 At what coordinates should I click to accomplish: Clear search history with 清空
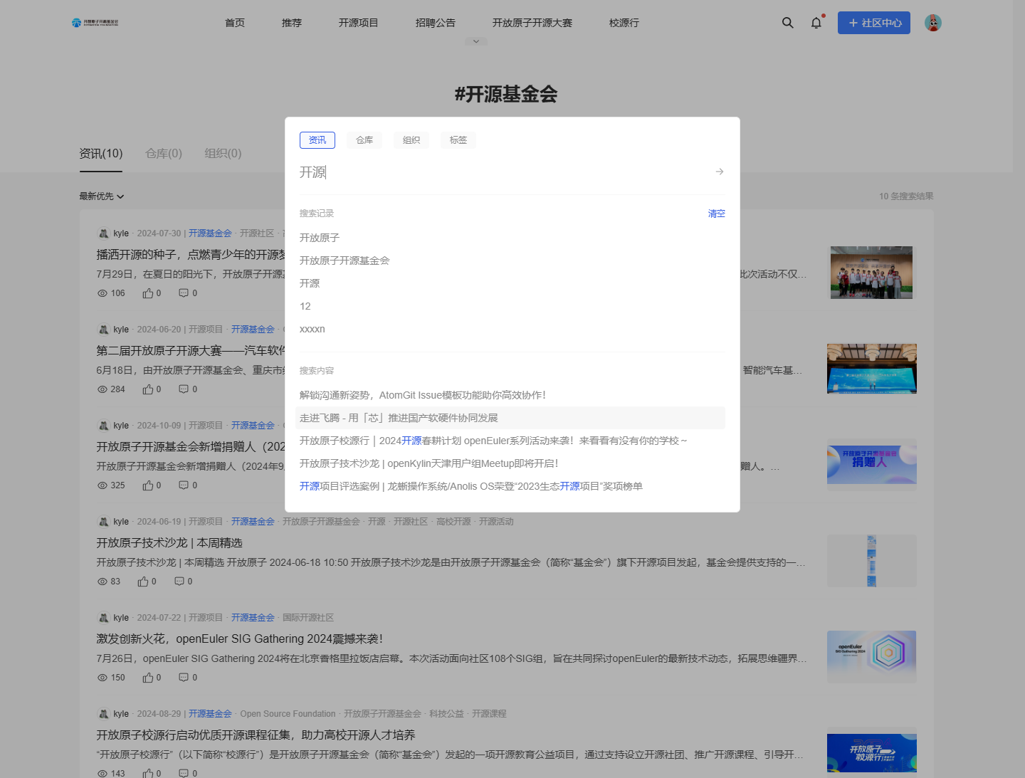coord(717,214)
